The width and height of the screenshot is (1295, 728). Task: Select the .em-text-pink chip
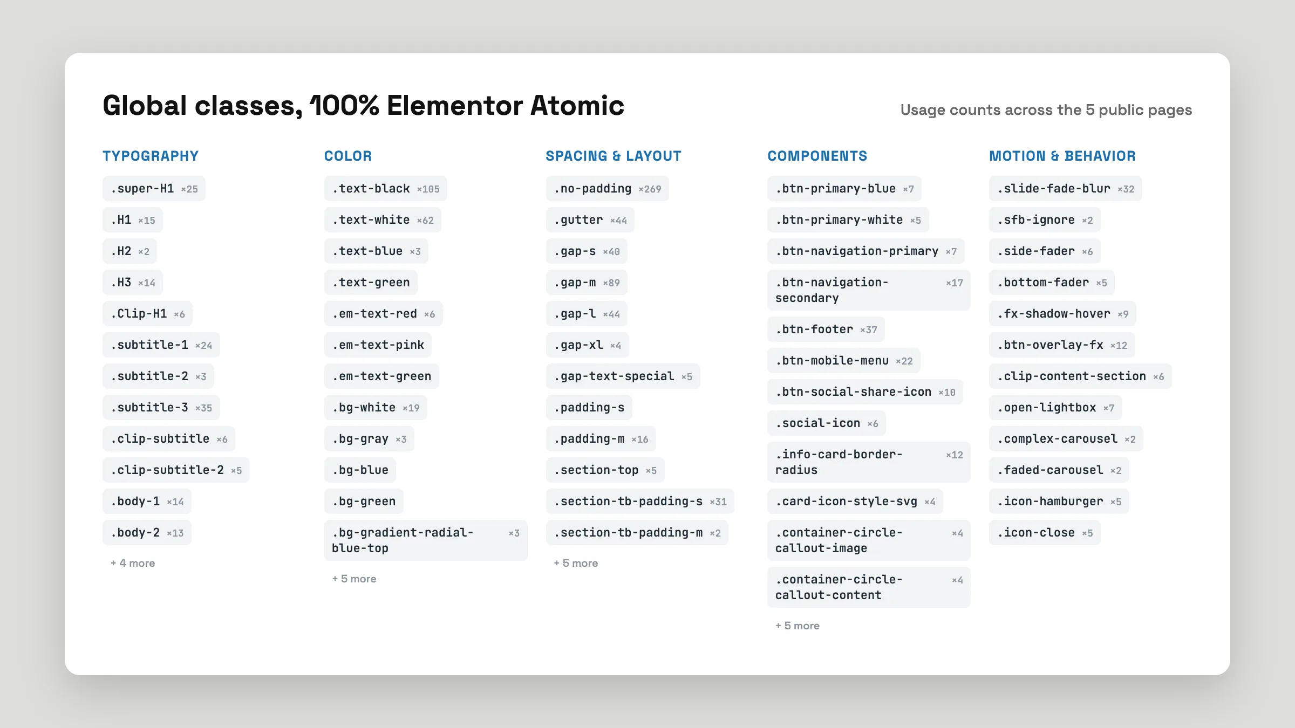pos(378,345)
